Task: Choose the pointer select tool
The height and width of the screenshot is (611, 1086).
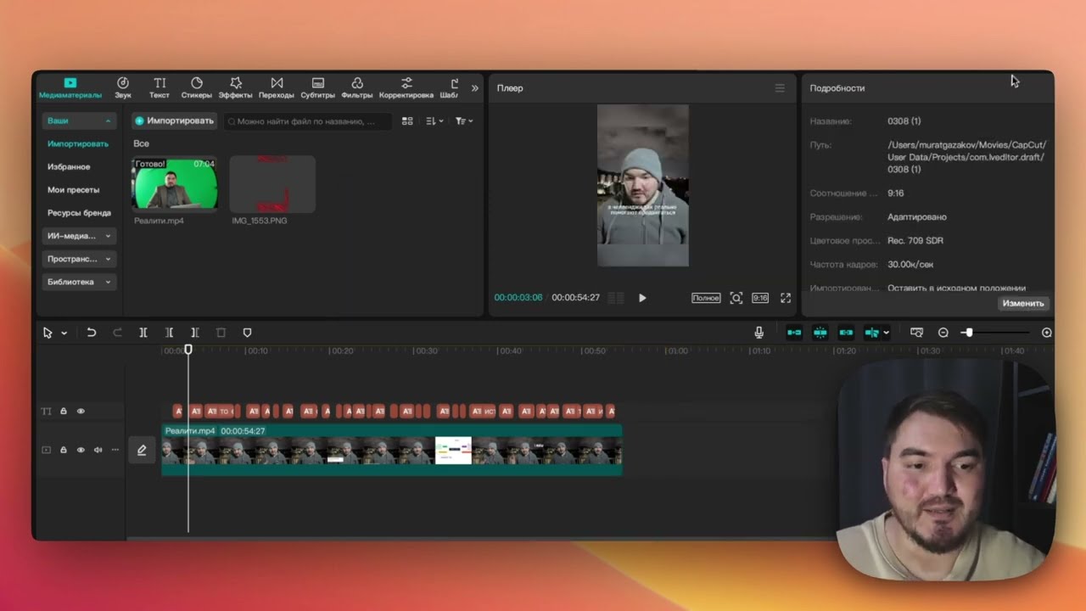Action: [48, 333]
